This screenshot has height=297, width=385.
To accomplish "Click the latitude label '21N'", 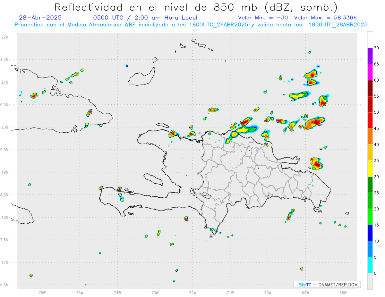I will [x=5, y=82].
